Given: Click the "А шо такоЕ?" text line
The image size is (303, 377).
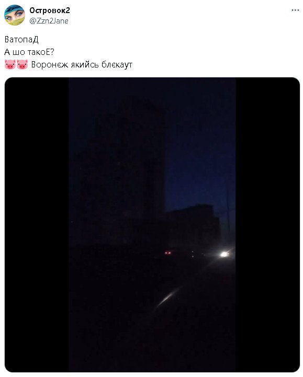Looking at the screenshot, I should click(x=29, y=52).
